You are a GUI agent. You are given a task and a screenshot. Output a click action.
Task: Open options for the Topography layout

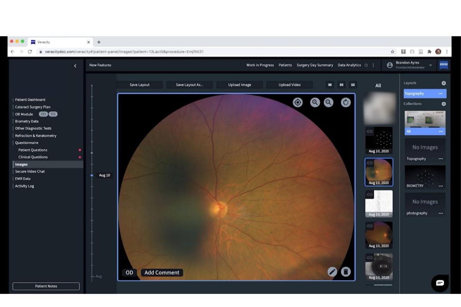click(441, 93)
